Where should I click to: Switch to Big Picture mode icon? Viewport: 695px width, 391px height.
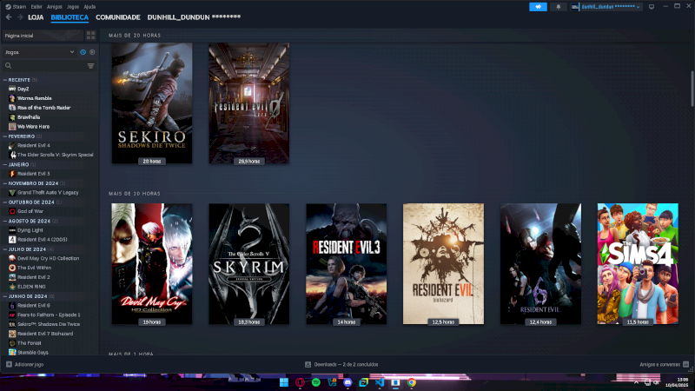tap(651, 6)
